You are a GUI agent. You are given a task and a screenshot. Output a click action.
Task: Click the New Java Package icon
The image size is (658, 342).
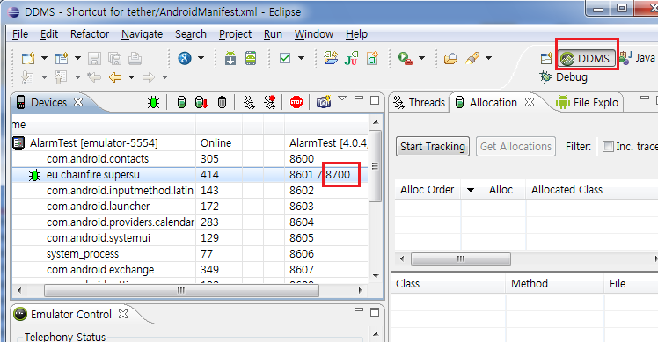[331, 58]
